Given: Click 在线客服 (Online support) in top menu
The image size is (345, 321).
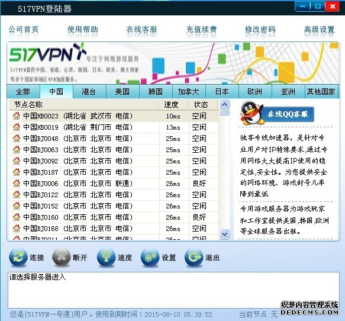Looking at the screenshot, I should 142,29.
